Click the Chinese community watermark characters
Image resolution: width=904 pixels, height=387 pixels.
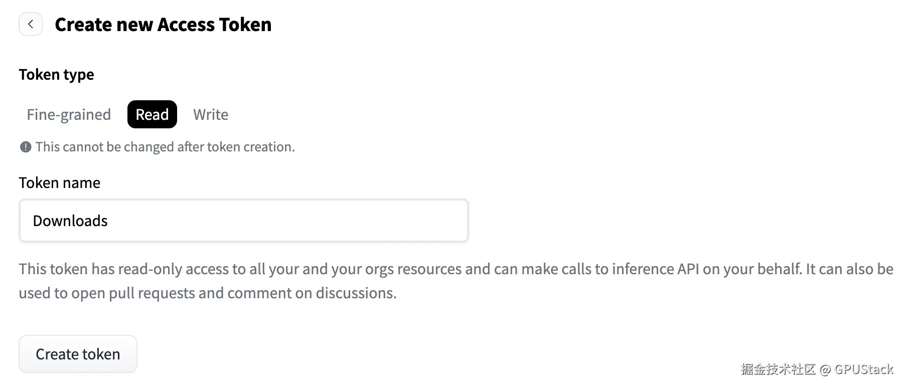778,369
